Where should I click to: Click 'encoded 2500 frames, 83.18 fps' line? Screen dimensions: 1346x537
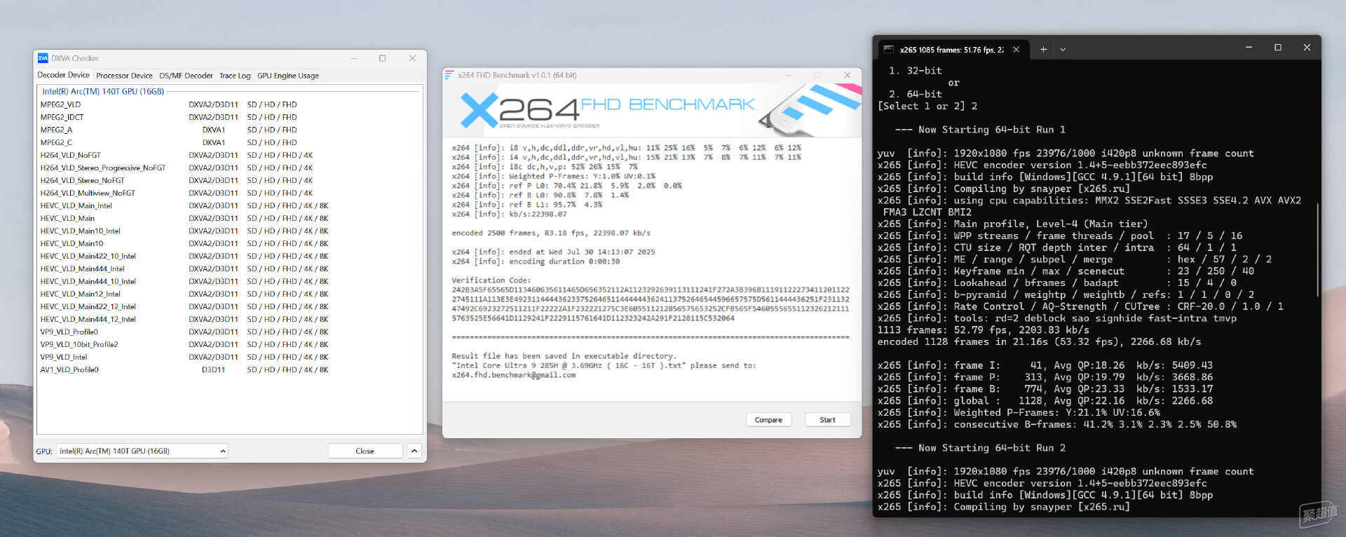[x=551, y=233]
